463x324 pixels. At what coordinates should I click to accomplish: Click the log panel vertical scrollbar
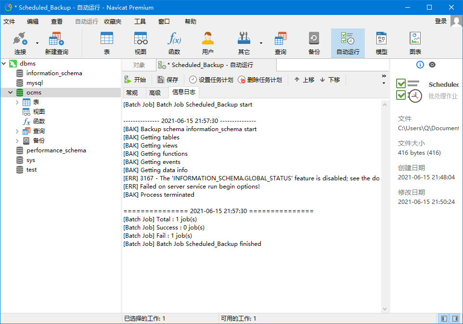click(385, 206)
